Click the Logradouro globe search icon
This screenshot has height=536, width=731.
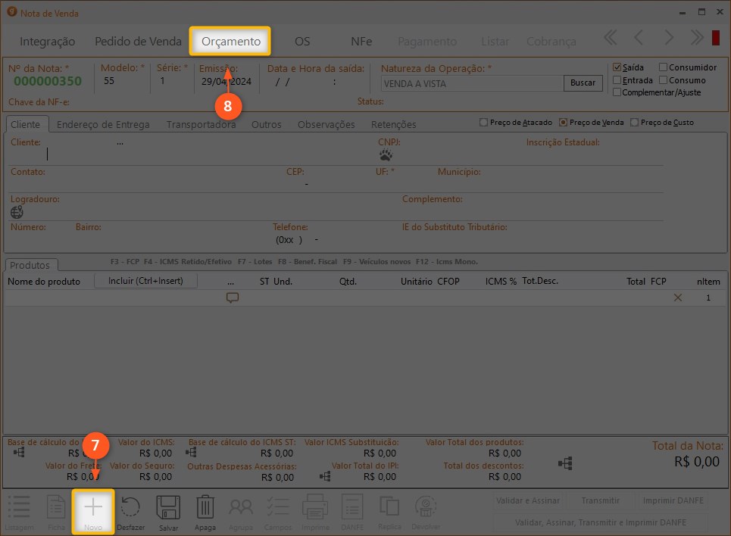(x=17, y=212)
